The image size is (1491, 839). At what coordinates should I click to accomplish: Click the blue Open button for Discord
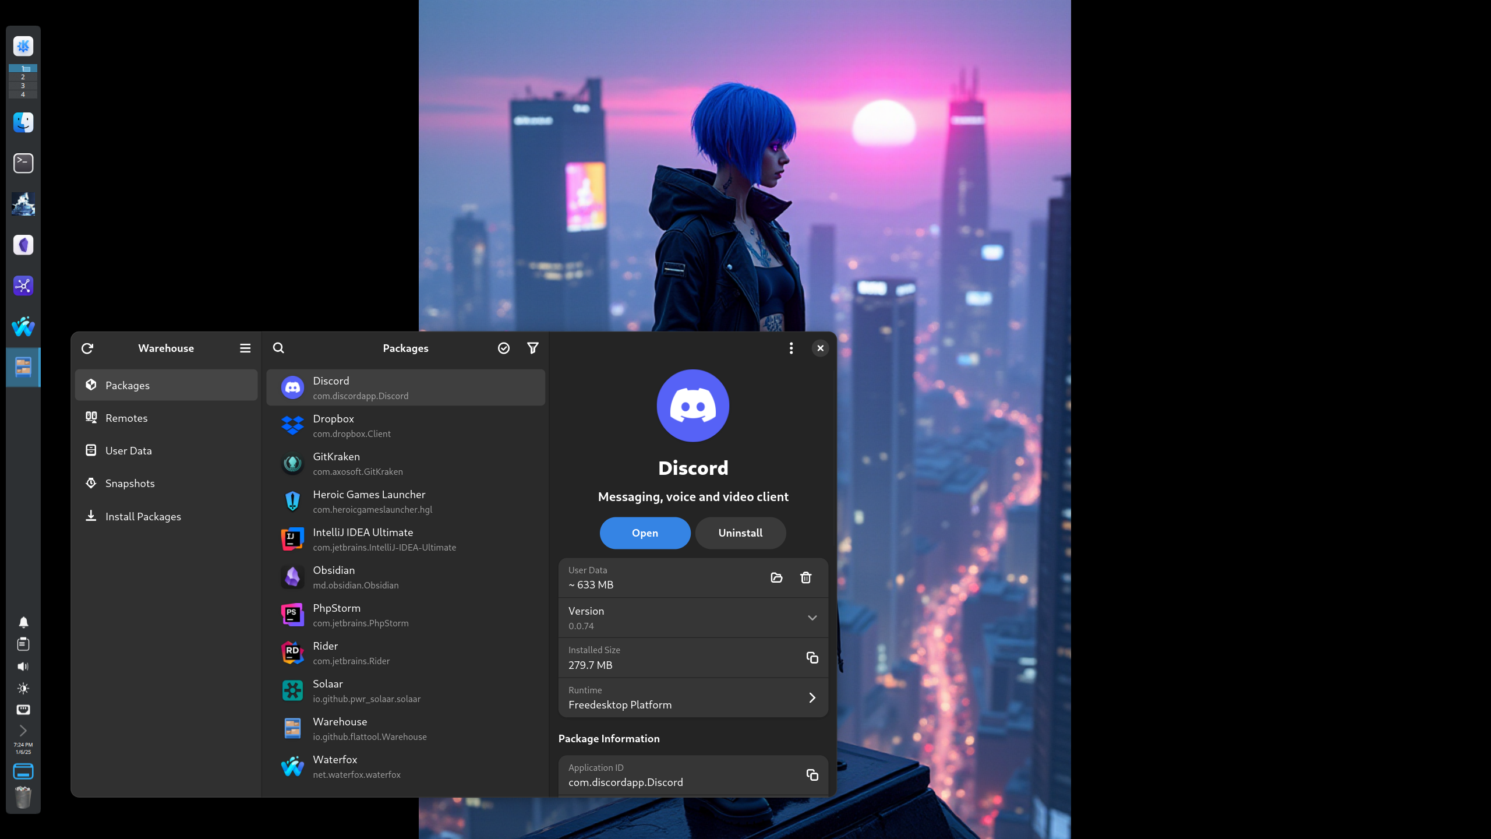point(645,533)
